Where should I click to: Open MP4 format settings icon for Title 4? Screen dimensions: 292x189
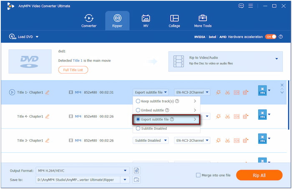(262, 115)
